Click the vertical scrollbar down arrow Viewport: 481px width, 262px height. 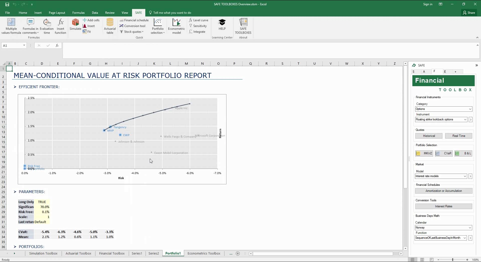click(x=405, y=248)
